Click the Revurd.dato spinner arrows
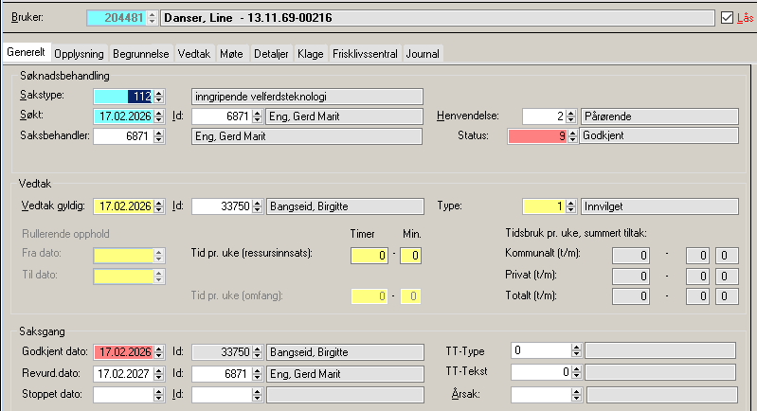This screenshot has height=411, width=757. pyautogui.click(x=159, y=373)
